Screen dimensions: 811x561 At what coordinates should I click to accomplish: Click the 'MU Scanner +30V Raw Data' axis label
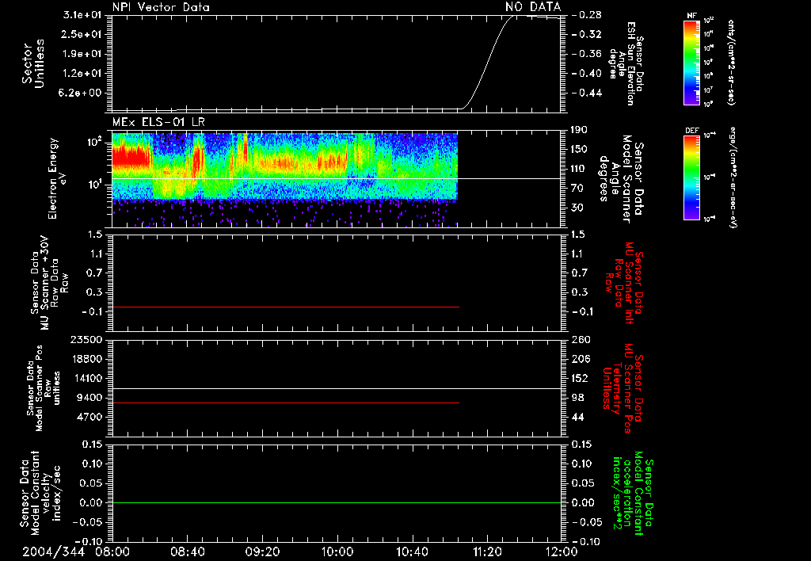[x=49, y=283]
